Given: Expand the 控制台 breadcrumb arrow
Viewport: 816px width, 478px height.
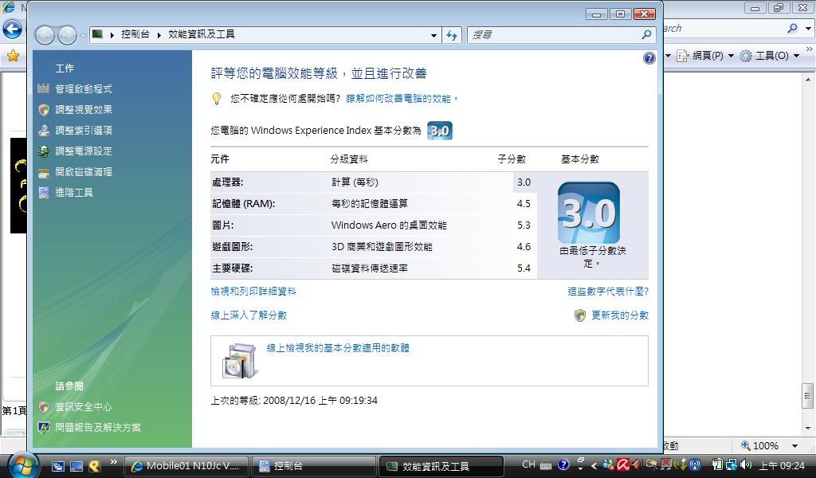Looking at the screenshot, I should coord(159,35).
